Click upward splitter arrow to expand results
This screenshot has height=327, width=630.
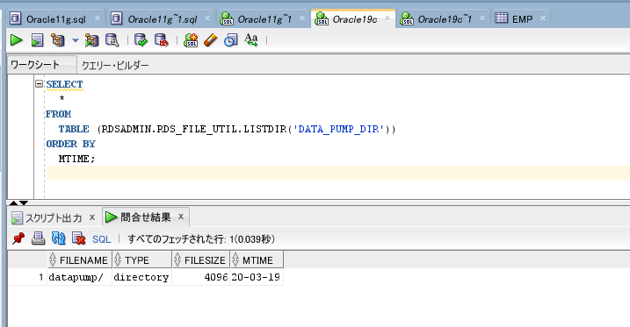tap(13, 203)
